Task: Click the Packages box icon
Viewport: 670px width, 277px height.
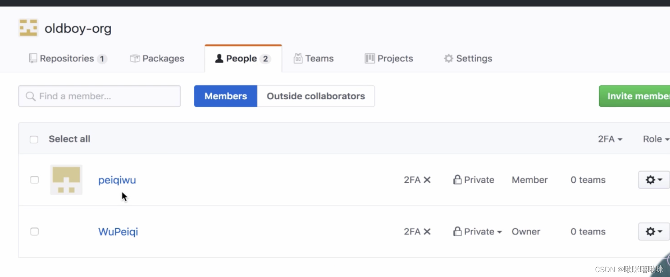Action: (135, 58)
